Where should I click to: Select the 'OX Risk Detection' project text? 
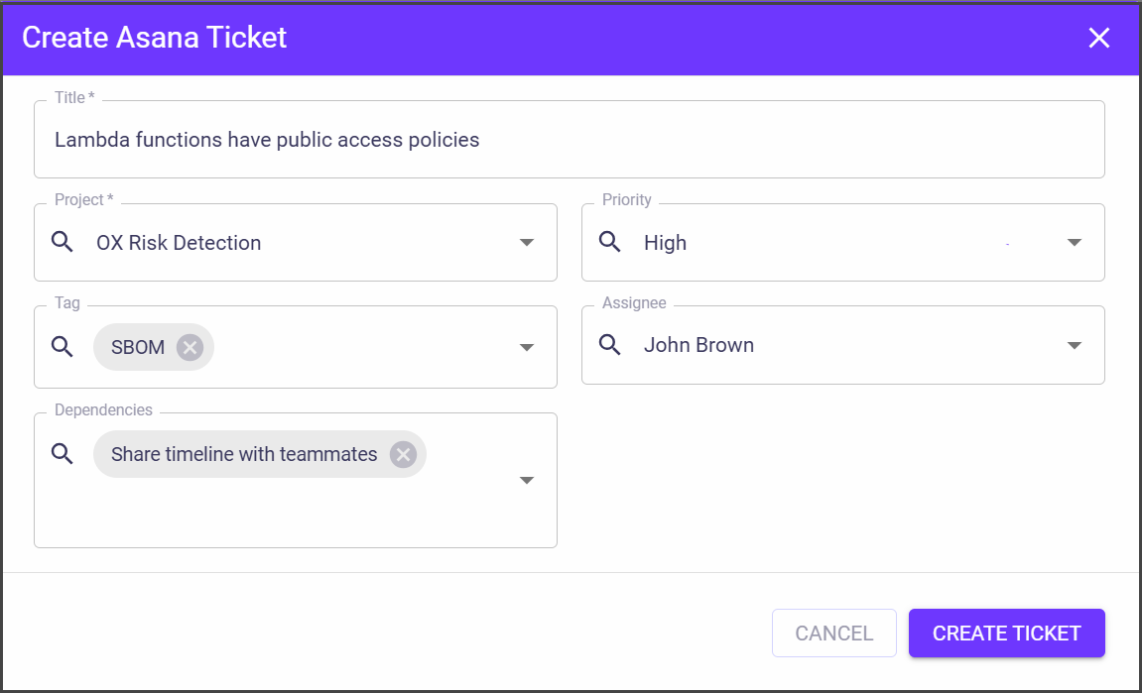click(x=179, y=243)
